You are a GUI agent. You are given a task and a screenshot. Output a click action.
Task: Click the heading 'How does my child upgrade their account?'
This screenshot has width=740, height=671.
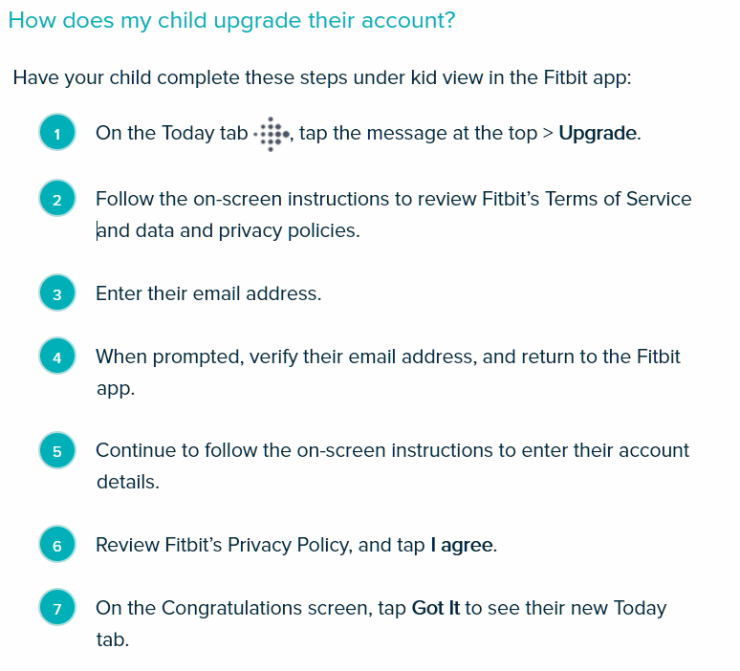tap(231, 21)
